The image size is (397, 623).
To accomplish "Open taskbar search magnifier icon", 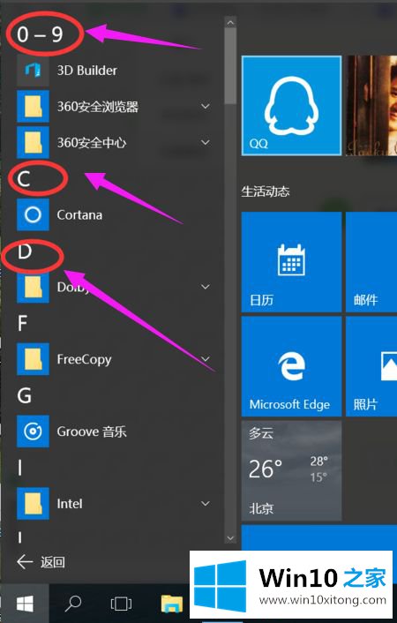I will [72, 604].
